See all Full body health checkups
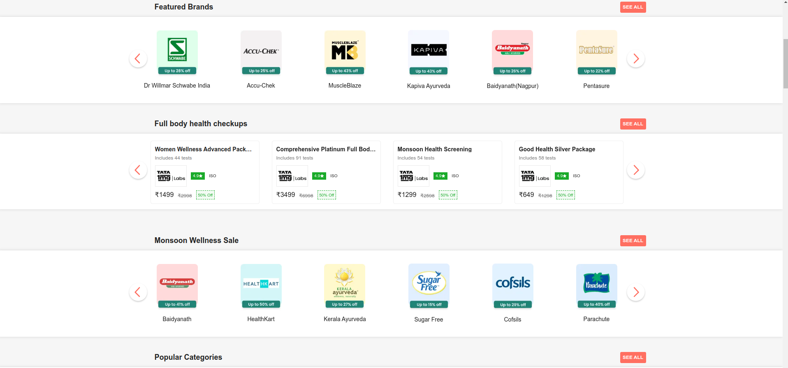Image resolution: width=788 pixels, height=368 pixels. click(633, 124)
